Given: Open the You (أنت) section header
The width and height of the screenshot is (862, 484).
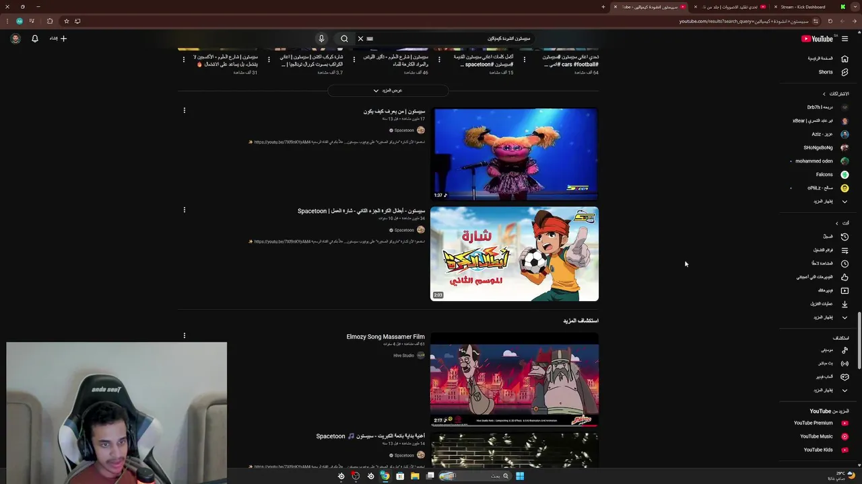Looking at the screenshot, I should click(x=842, y=223).
